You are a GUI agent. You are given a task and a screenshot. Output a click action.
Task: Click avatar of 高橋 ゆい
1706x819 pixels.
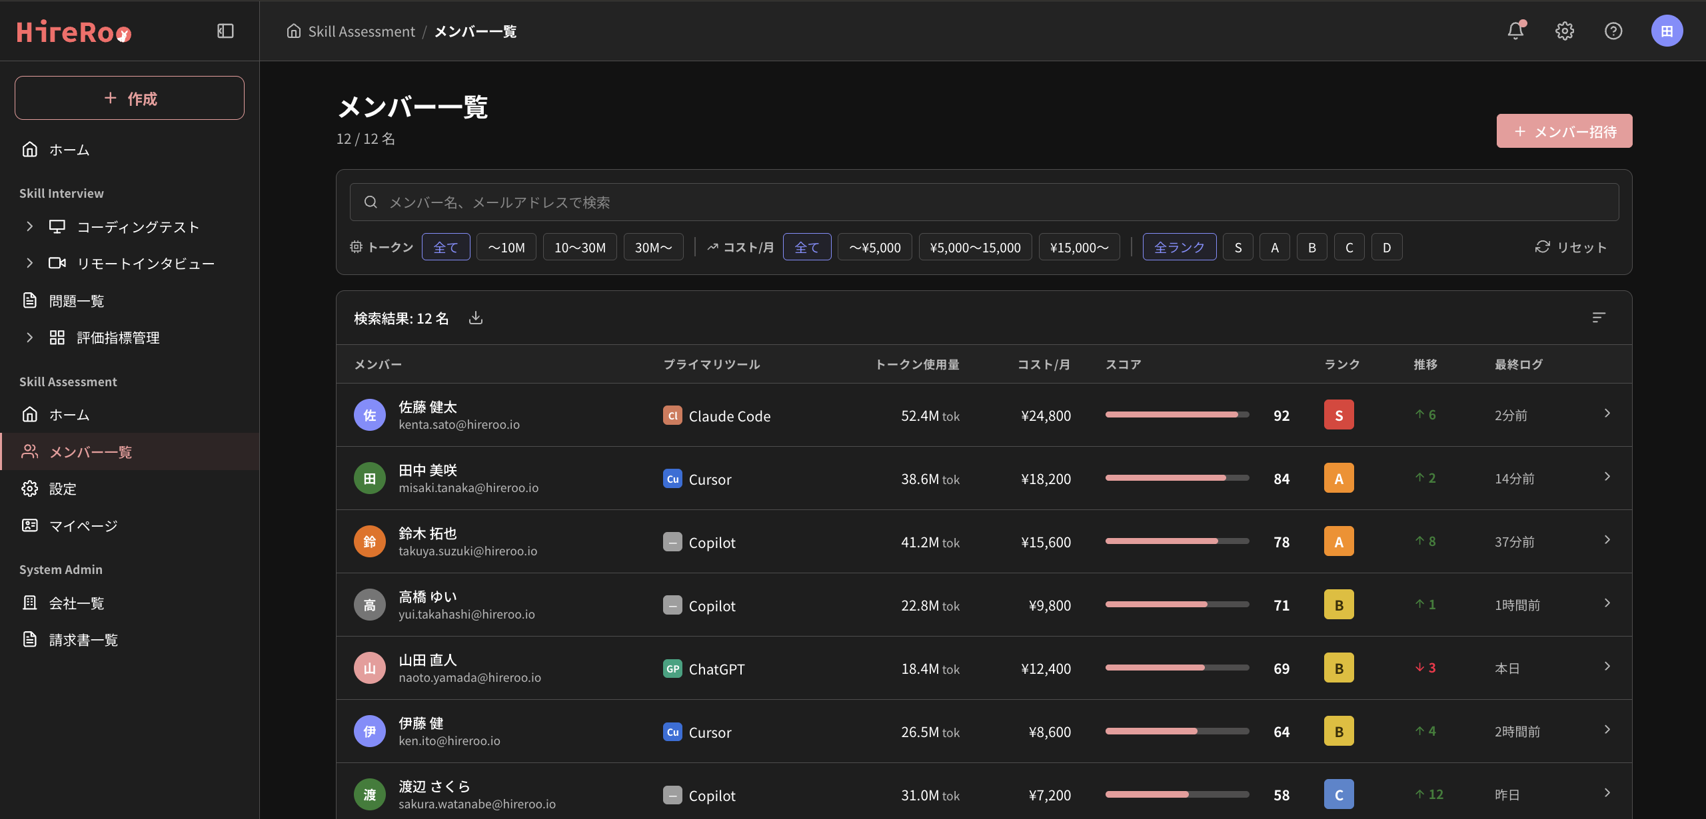370,605
